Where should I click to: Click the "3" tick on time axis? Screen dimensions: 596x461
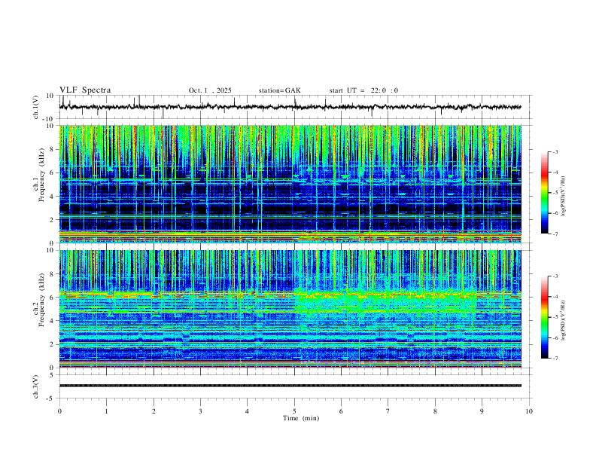click(200, 411)
